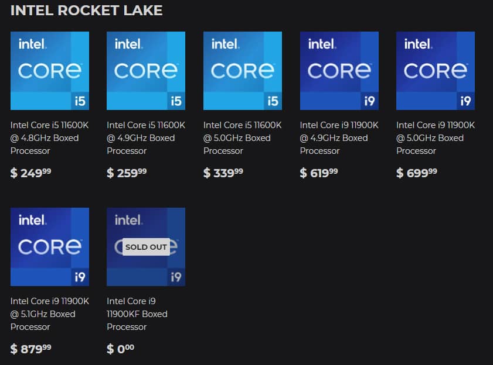Open the i5 11600K 4.8GHz product image
The height and width of the screenshot is (365, 493).
[50, 71]
